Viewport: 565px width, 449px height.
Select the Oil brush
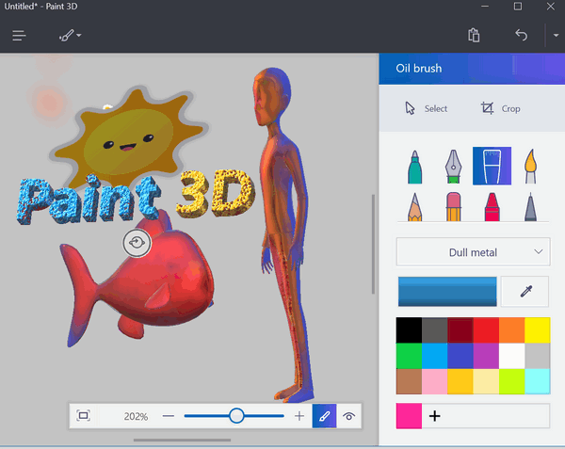coord(492,166)
